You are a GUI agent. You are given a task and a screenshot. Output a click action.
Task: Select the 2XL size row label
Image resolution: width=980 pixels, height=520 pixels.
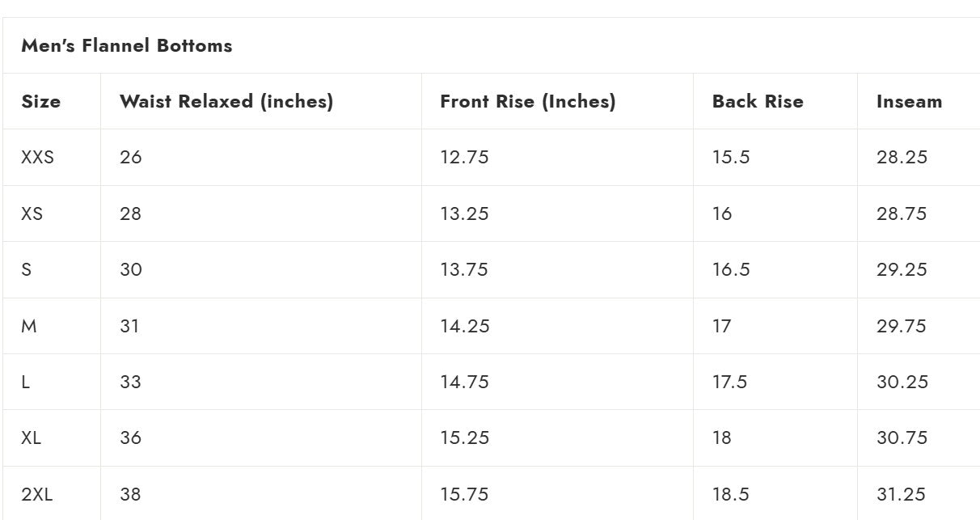click(37, 494)
